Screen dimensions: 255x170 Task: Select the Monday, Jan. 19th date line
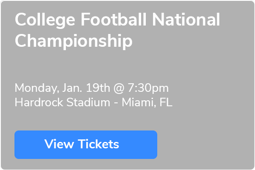(x=91, y=88)
